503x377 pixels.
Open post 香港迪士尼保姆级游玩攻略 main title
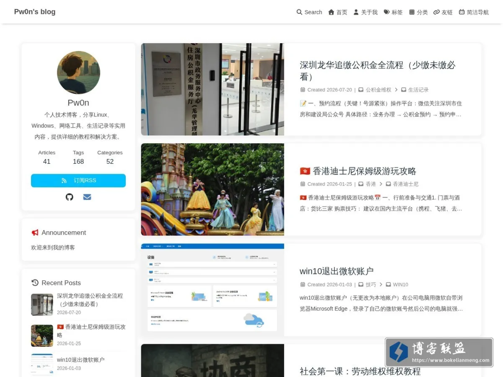tap(358, 171)
